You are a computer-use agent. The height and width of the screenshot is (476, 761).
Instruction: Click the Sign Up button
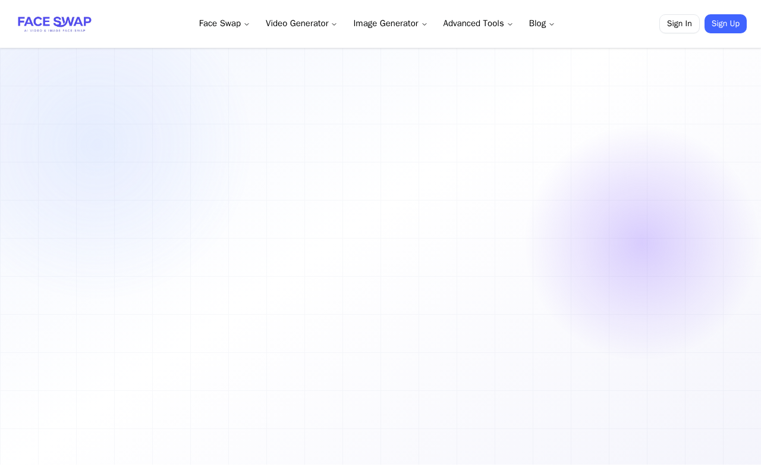725,24
